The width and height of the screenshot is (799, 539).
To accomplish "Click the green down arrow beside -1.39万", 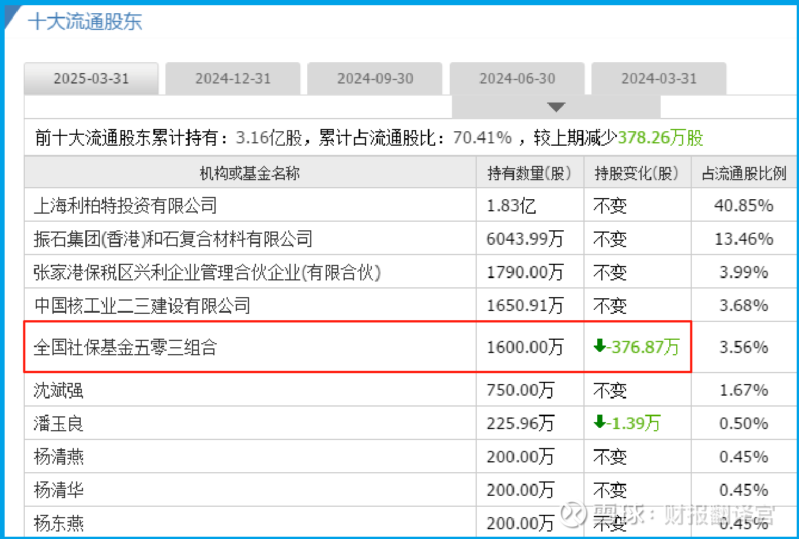I will point(600,422).
